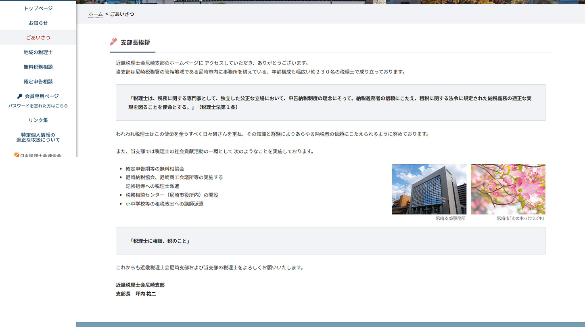
Task: Click the ホーム breadcrumb link
Action: tap(96, 14)
